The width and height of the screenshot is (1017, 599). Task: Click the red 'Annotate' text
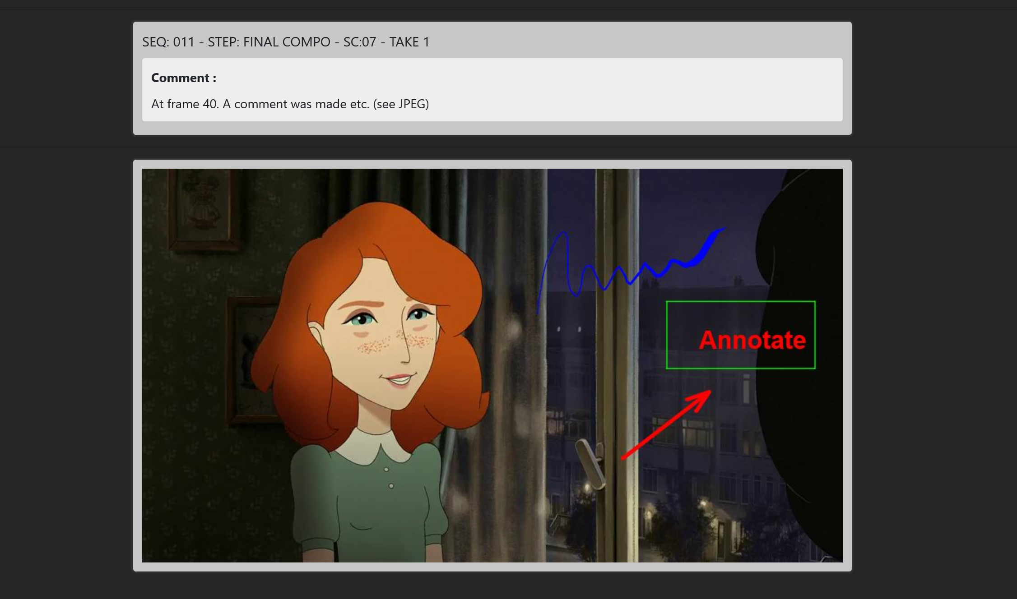[752, 340]
